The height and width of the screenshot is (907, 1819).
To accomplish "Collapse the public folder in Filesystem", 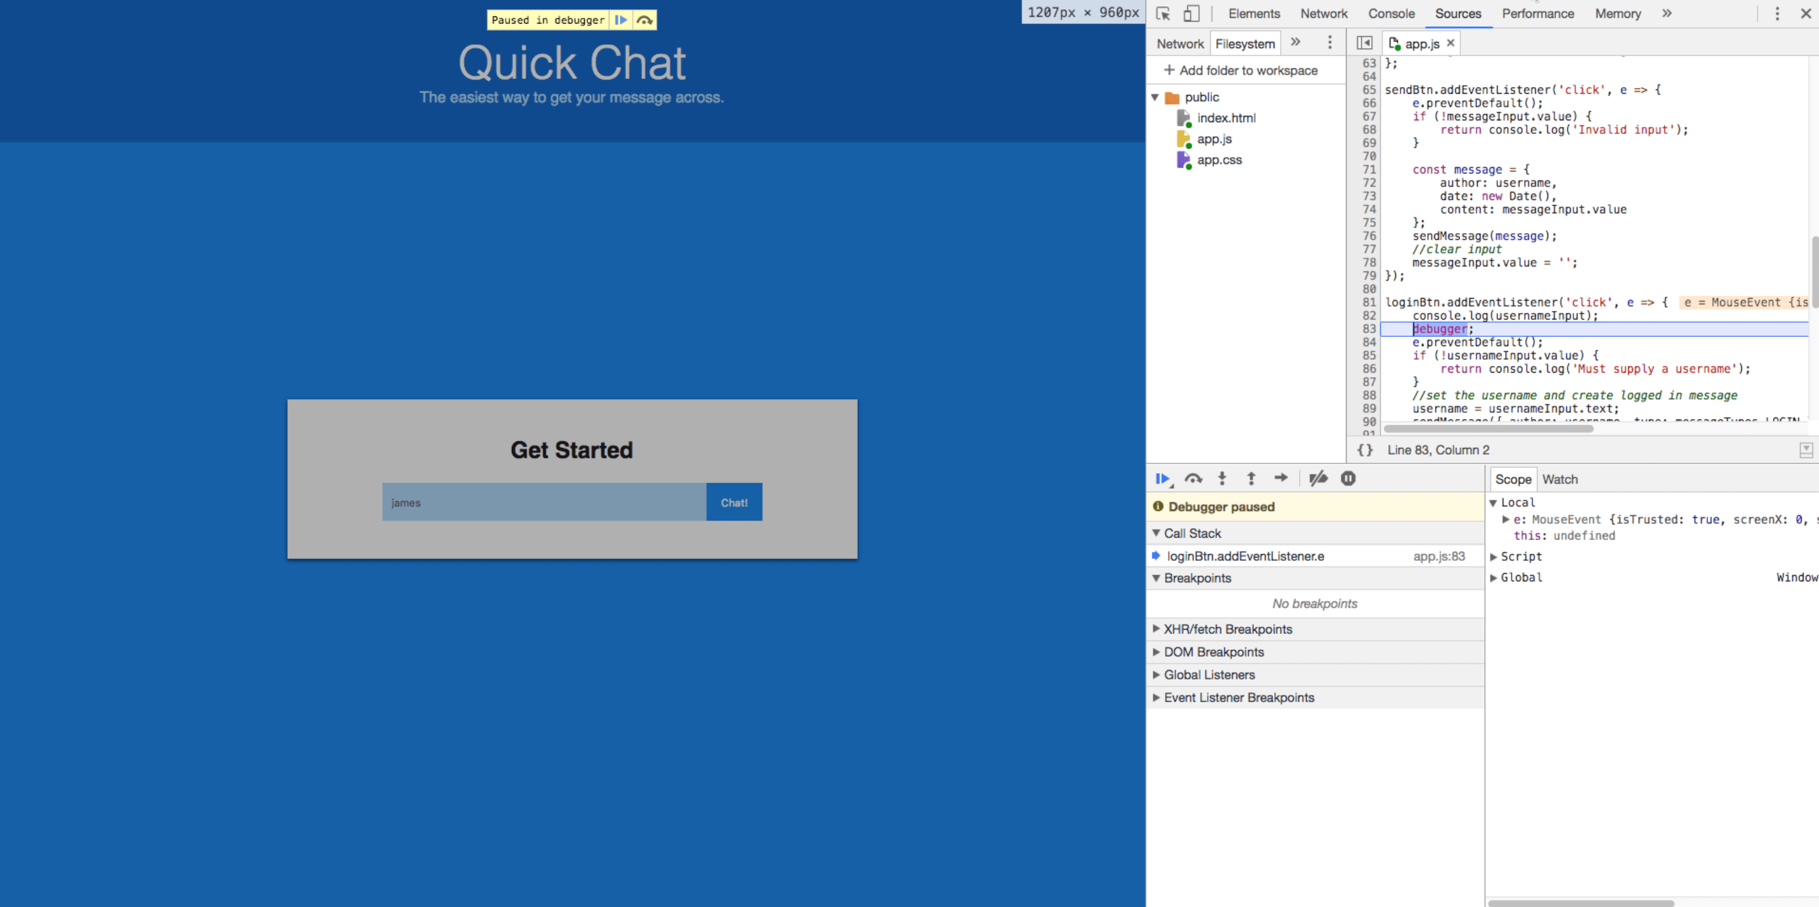I will 1156,97.
